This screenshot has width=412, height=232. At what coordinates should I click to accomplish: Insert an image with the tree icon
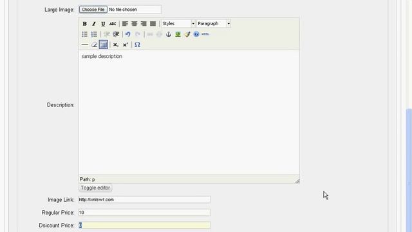178,34
